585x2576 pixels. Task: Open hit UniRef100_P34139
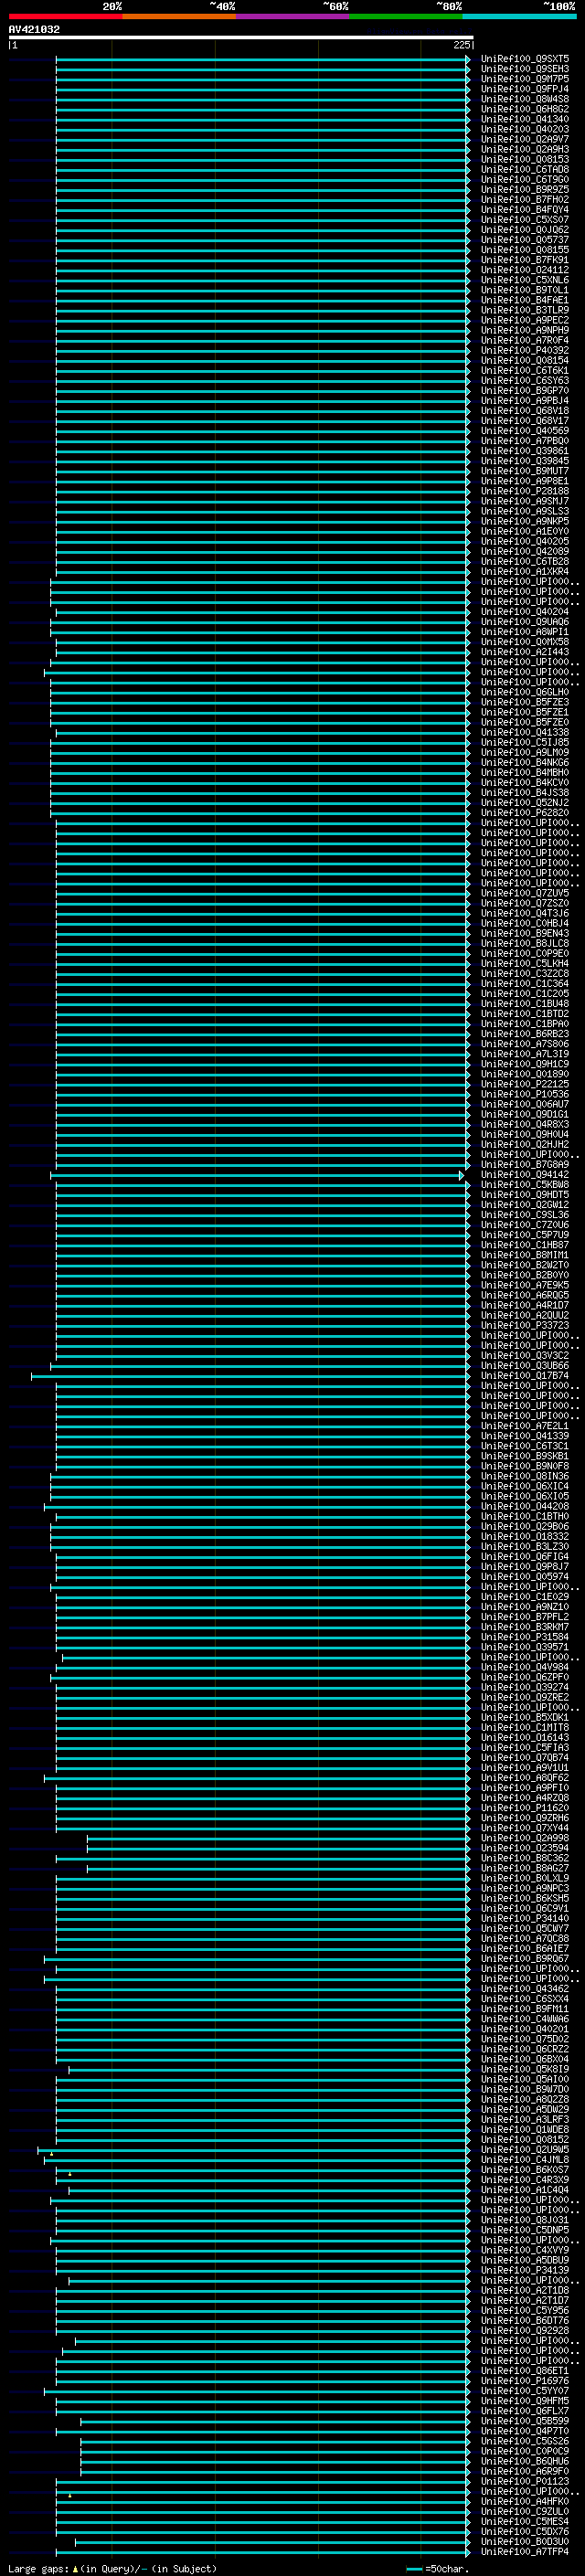pos(525,2270)
